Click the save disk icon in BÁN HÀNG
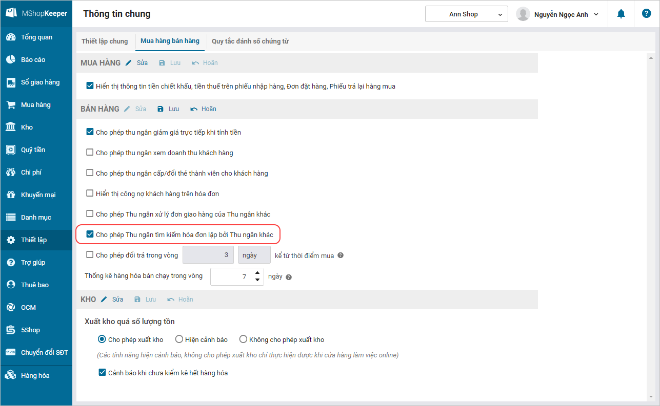 pyautogui.click(x=161, y=109)
